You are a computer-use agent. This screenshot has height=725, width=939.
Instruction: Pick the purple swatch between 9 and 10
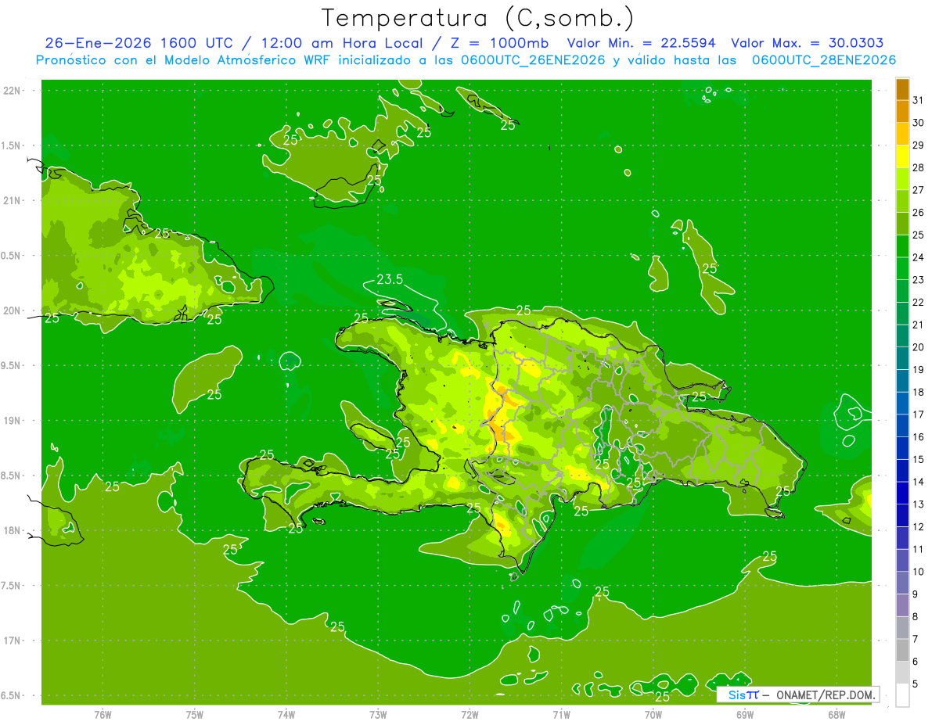902,583
